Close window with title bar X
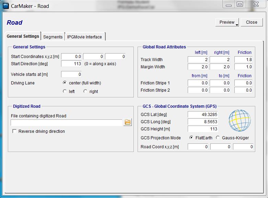Viewport: 268px width, 198px height. coord(256,4)
